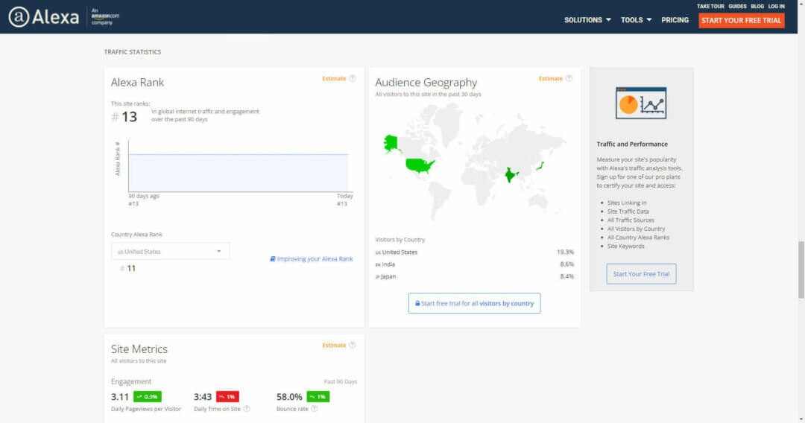Click Japan highlighted on the world map
The image size is (805, 423).
(x=540, y=165)
